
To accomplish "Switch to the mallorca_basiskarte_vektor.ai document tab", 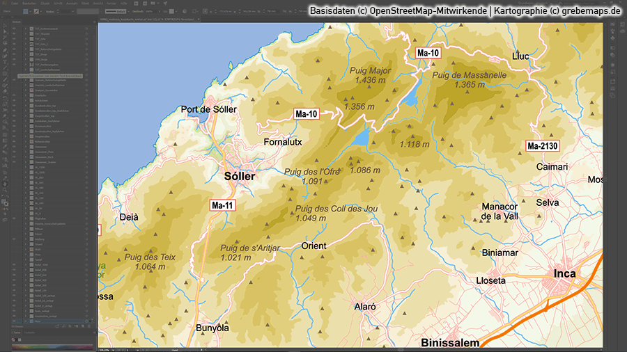I will click(146, 19).
